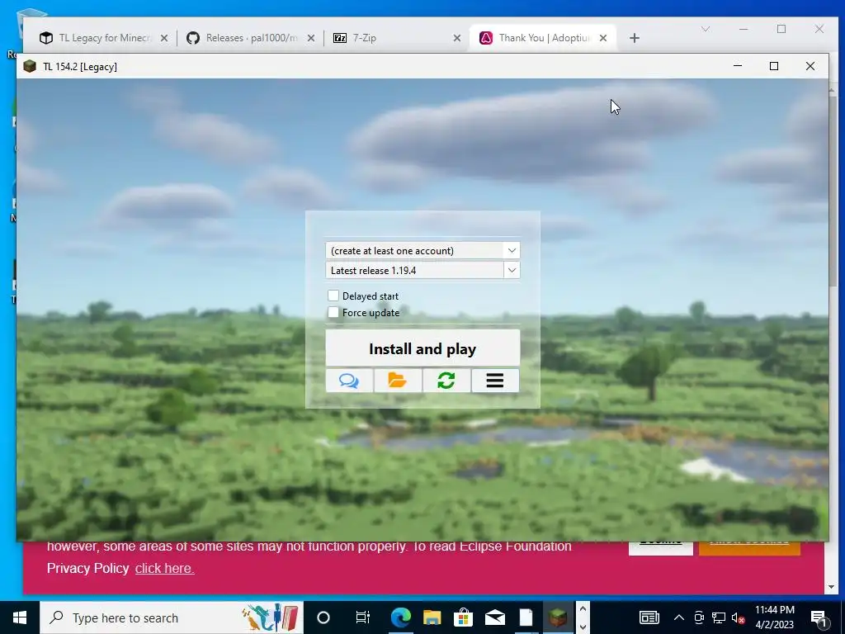Open the clock showing 11:44 PM
845x634 pixels.
tap(774, 617)
